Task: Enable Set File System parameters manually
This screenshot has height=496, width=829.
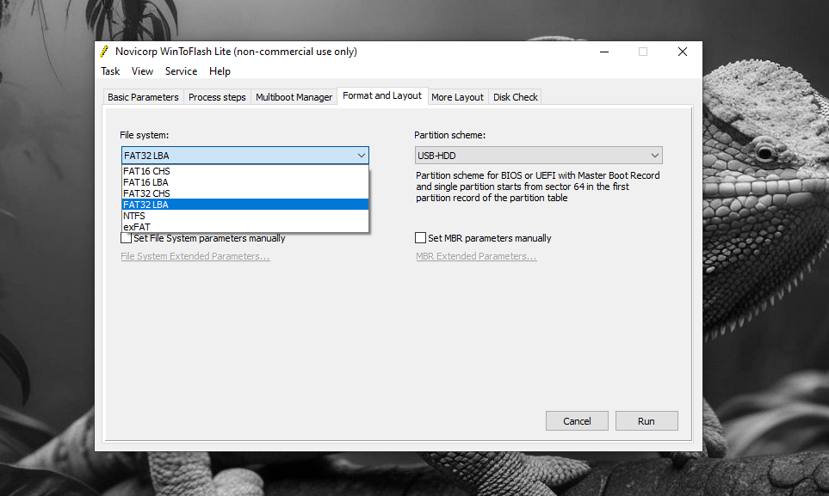Action: coord(127,238)
